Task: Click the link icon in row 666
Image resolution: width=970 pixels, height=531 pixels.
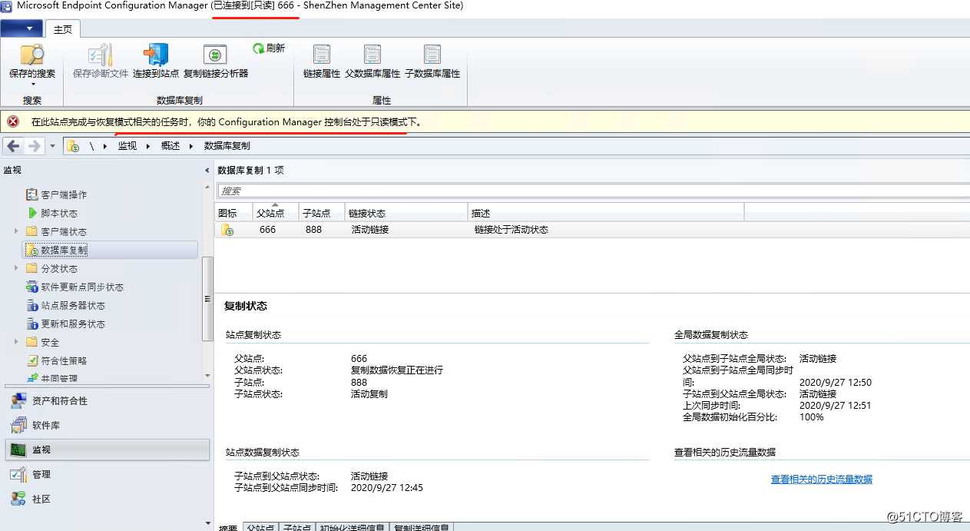Action: [227, 230]
